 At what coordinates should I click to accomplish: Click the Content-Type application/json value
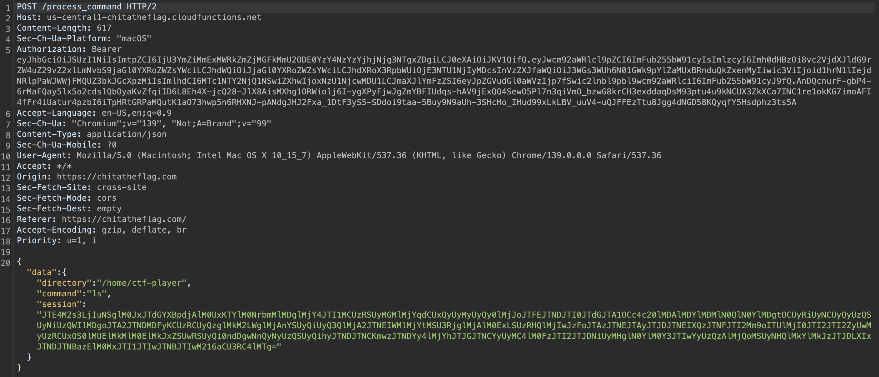tap(127, 134)
